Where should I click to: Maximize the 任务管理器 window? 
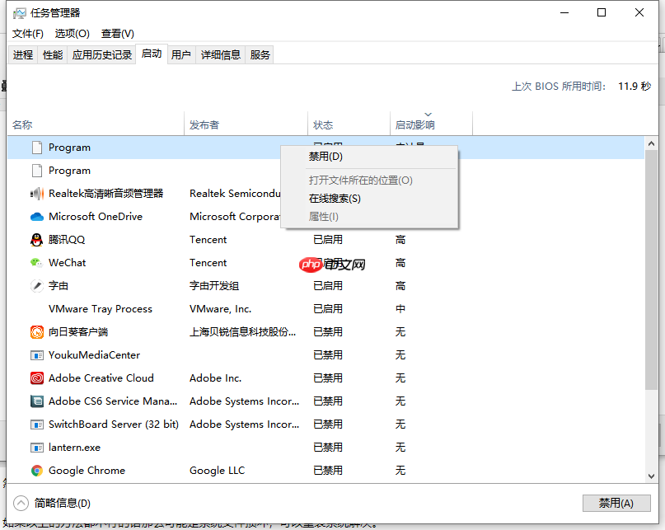click(x=602, y=12)
